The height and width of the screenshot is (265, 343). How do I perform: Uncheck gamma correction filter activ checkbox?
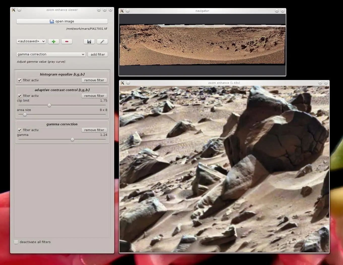(20, 130)
